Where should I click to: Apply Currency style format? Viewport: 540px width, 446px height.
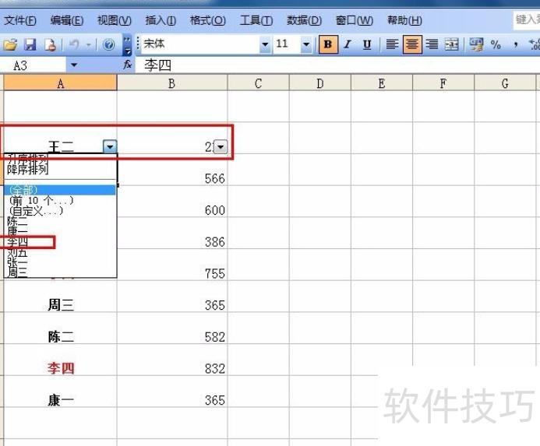477,44
